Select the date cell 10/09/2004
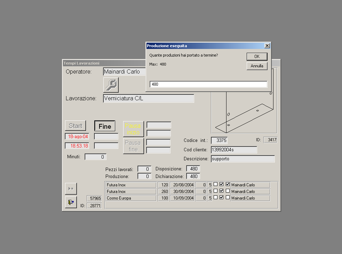 click(182, 198)
